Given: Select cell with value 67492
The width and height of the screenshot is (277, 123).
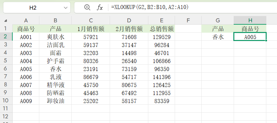Looking at the screenshot, I should tap(129, 93).
